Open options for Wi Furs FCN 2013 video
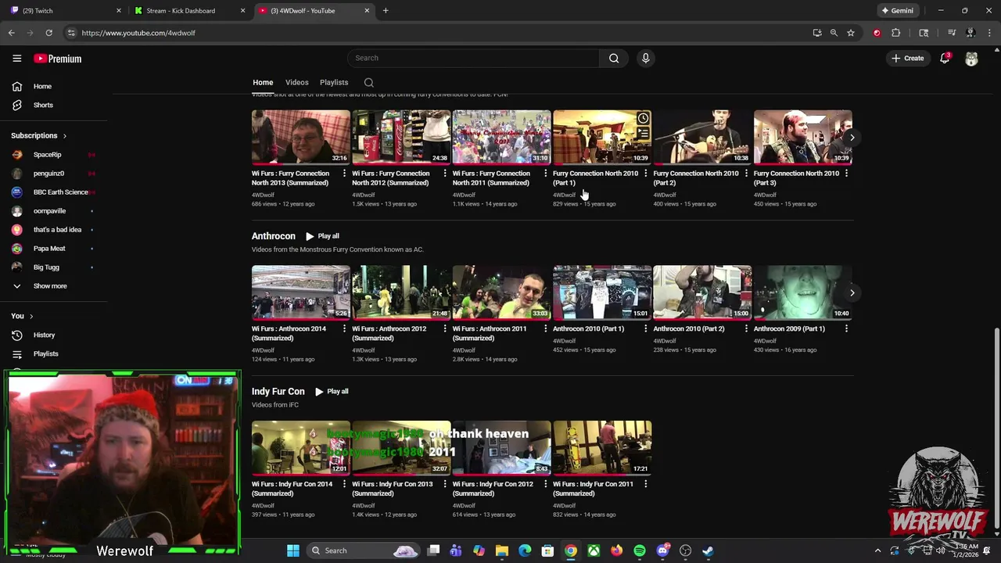Screen dimensions: 1001x563 (x=344, y=174)
